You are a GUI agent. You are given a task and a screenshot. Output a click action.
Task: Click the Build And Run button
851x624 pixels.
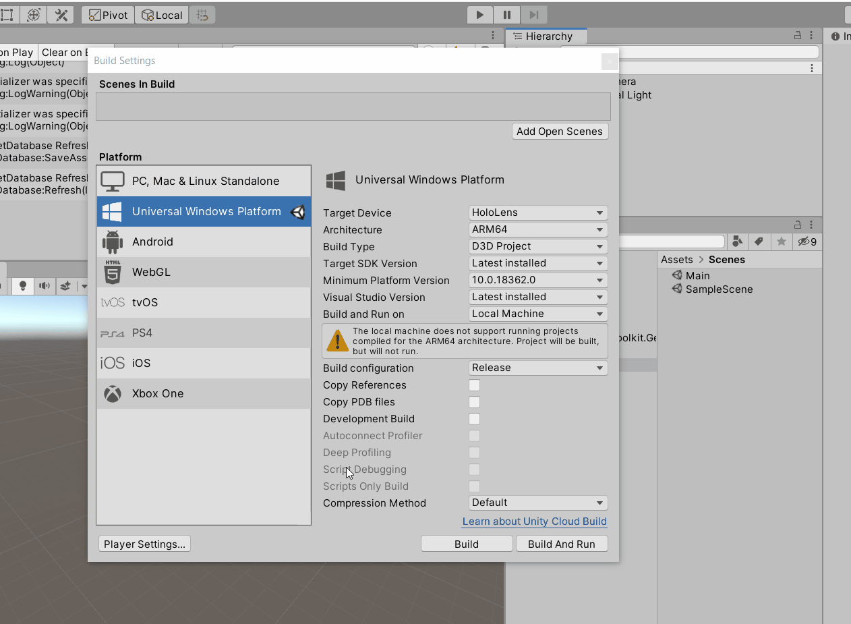point(562,544)
